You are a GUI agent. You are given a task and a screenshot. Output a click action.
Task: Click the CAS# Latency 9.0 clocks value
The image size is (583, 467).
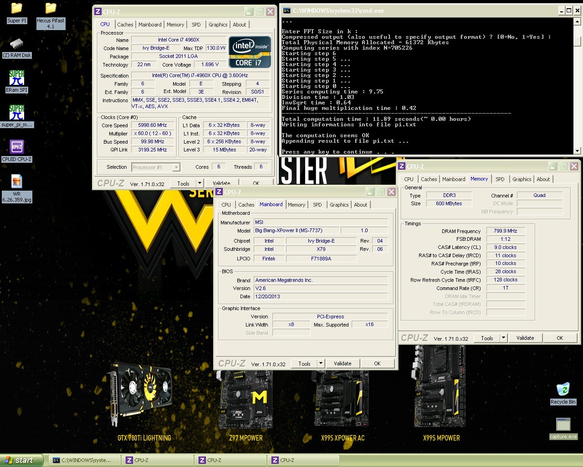[506, 247]
